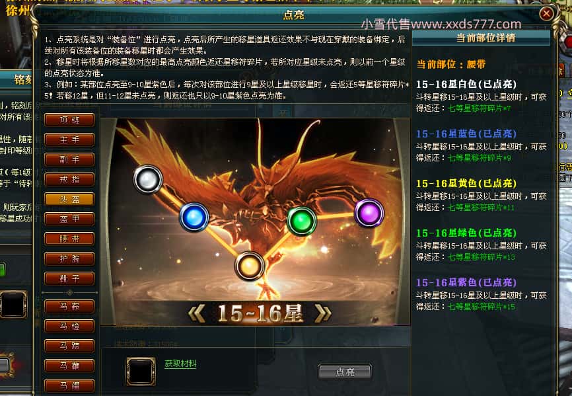Viewport: 572px width, 396px height.
Task: Click the purple orb node
Action: tap(369, 213)
